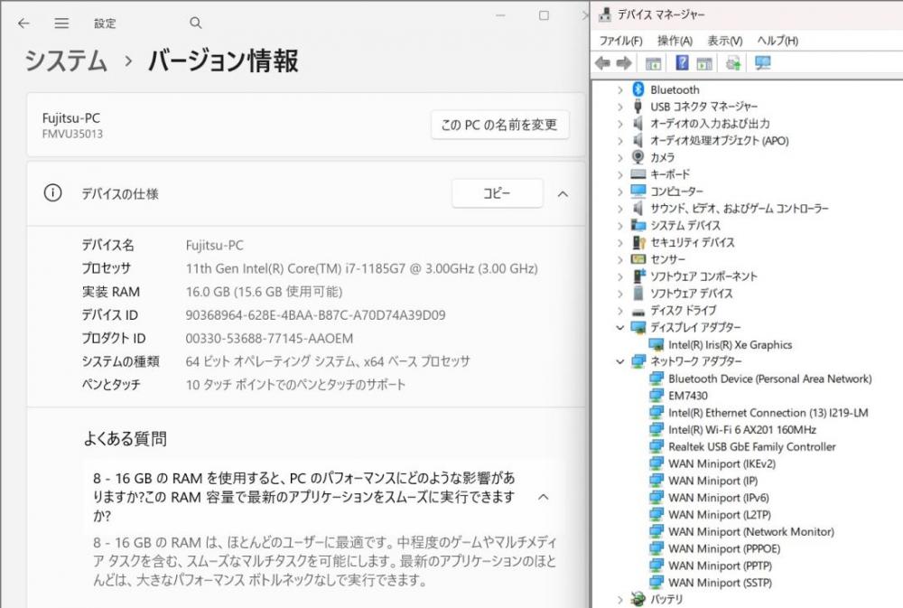The height and width of the screenshot is (608, 903).
Task: Click Device Manager forward arrow toolbar icon
Action: [x=624, y=63]
